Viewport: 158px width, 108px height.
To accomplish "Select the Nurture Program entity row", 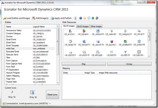I will [x=30, y=73].
